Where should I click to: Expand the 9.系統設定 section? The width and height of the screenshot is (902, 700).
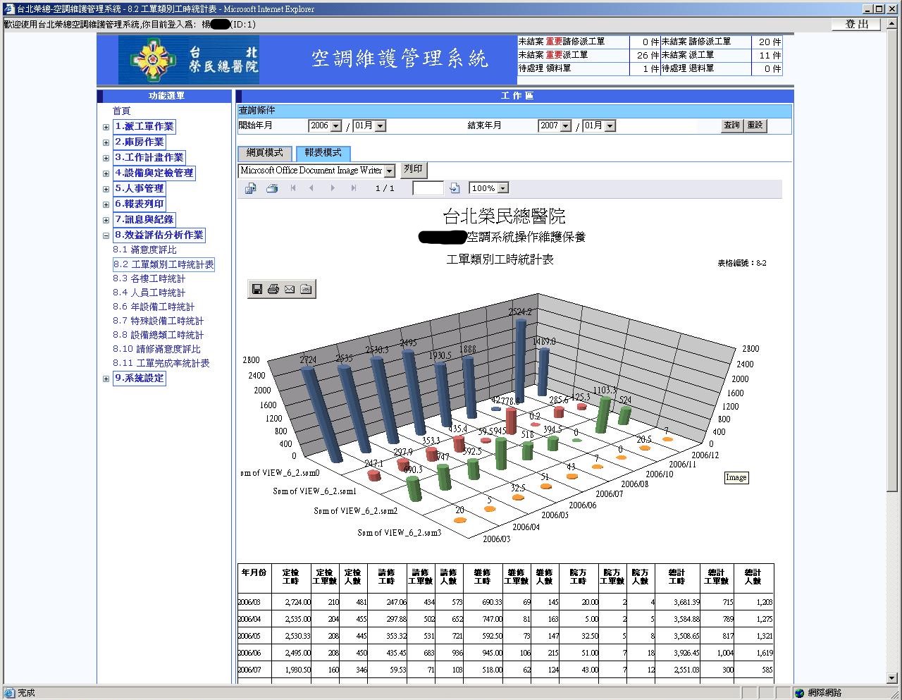(105, 378)
